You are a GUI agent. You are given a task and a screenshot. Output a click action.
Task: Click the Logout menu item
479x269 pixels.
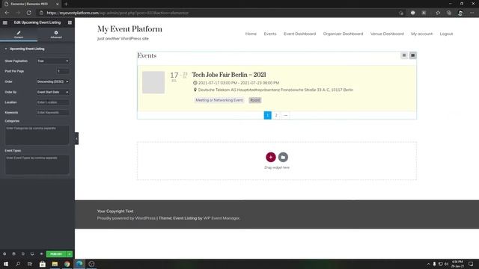click(x=446, y=34)
